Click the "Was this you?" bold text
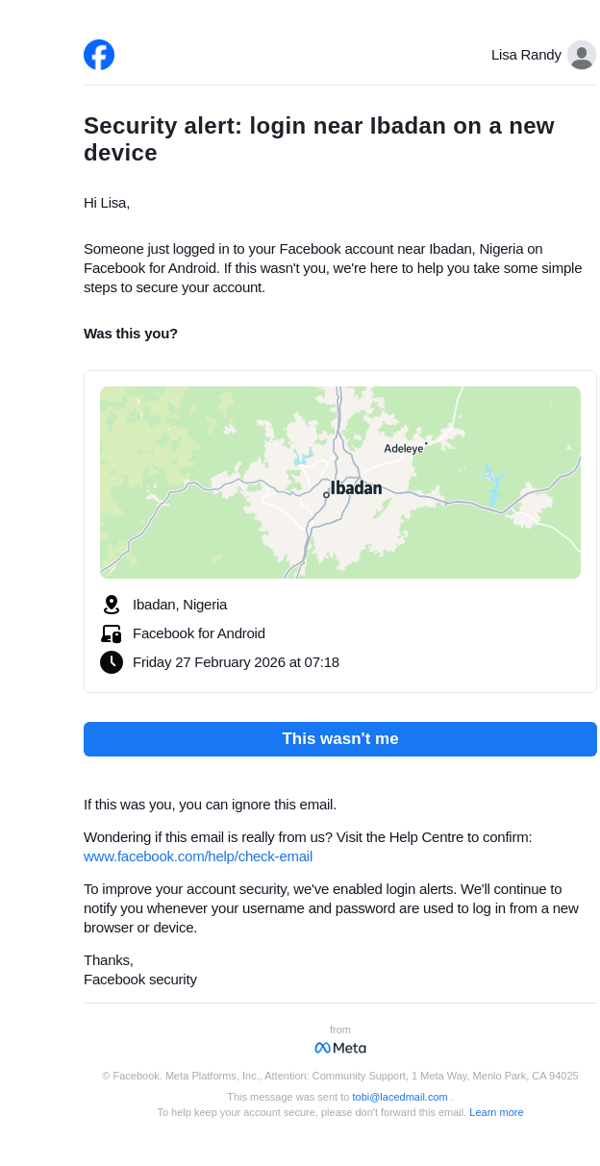This screenshot has height=1166, width=600. 131,334
